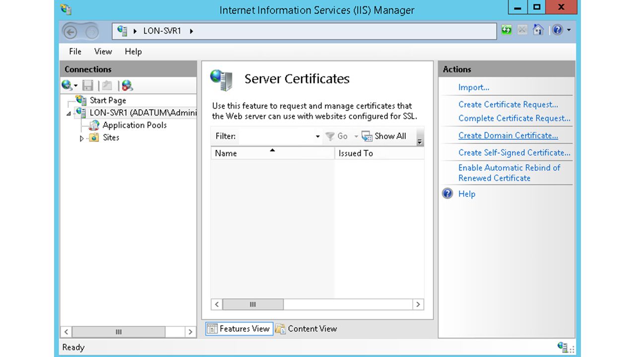Screen dimensions: 635x357
Task: Click the Save Current Connections disk icon
Action: click(x=88, y=85)
